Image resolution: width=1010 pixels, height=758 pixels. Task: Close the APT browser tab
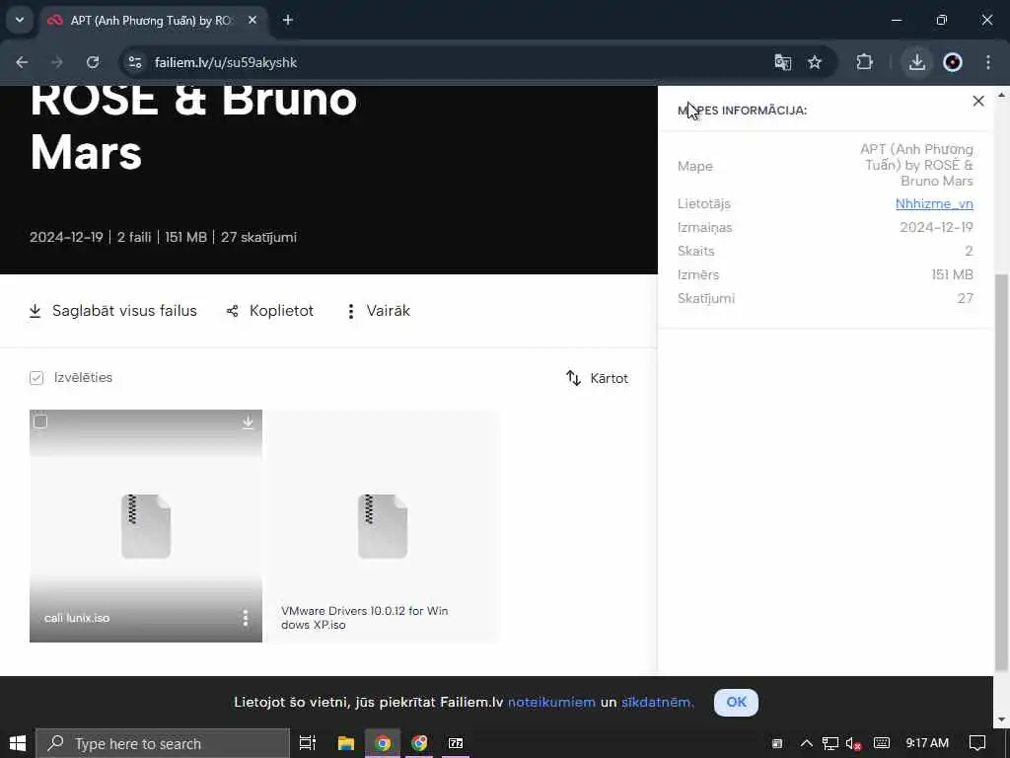[x=252, y=20]
